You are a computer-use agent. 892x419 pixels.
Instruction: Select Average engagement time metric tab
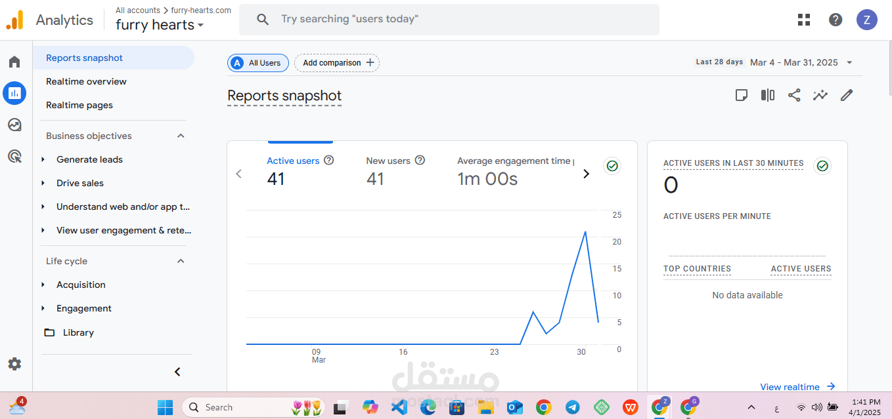(x=516, y=172)
